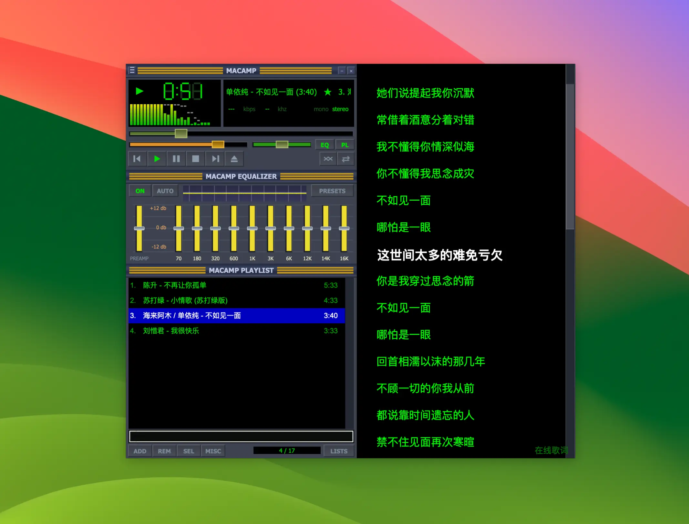689x524 pixels.
Task: Toggle the EQ window button
Action: coord(325,145)
